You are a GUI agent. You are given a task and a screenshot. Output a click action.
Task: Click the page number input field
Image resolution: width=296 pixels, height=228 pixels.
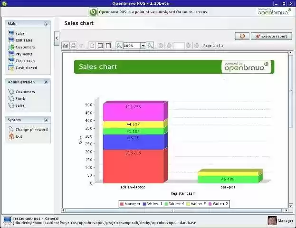pos(179,46)
